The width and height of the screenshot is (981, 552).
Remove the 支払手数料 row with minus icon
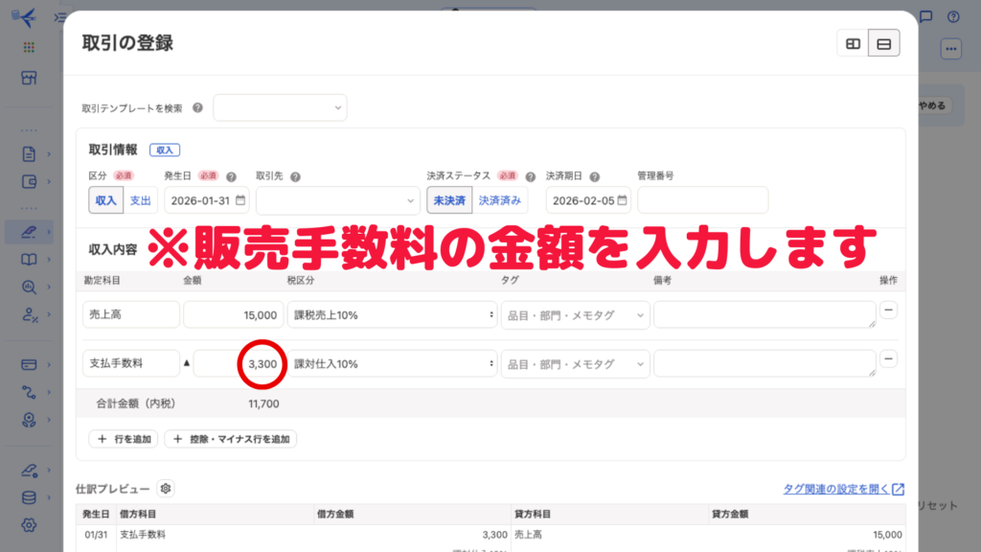(888, 358)
